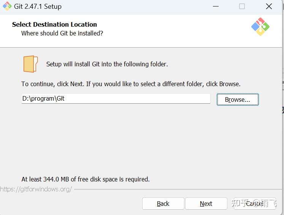The width and height of the screenshot is (284, 215).
Task: Click the Browse... button
Action: click(238, 99)
